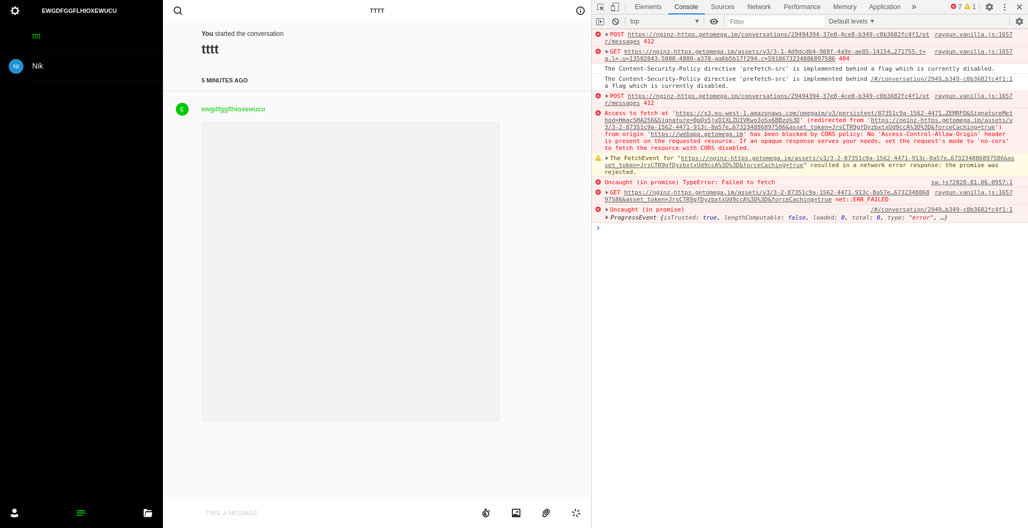Screen dimensions: 1028x528
Task: Open the image upload icon
Action: pos(516,513)
